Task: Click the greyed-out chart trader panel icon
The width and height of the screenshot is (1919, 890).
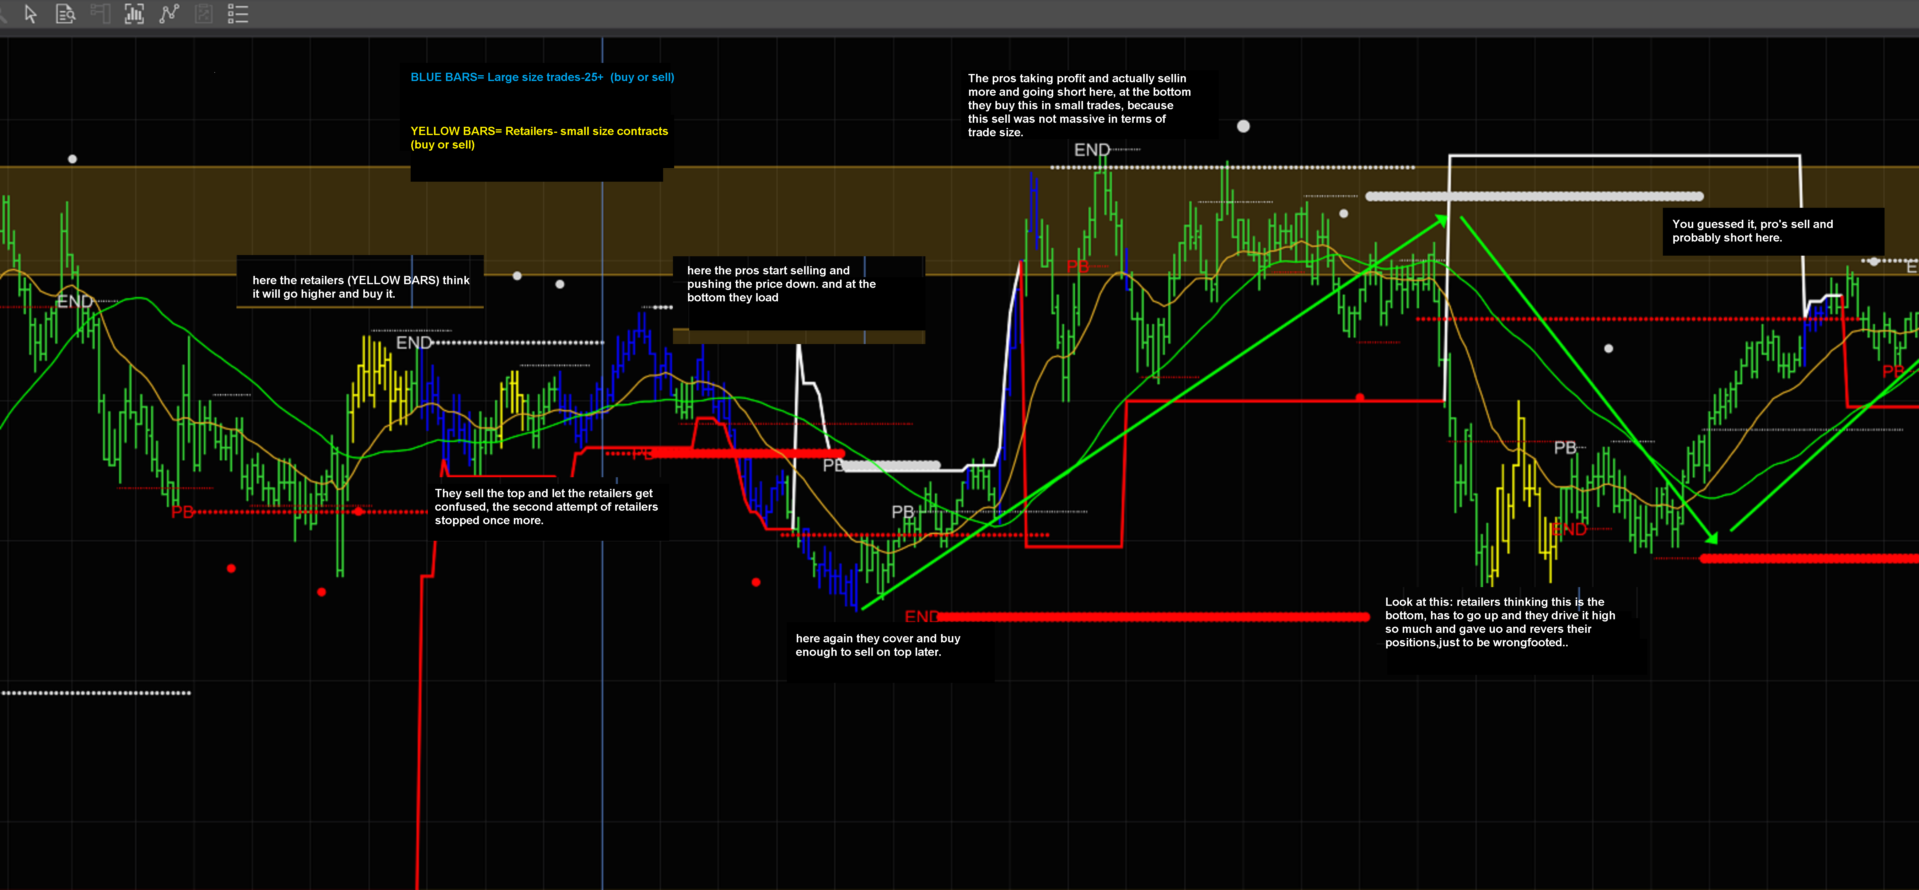Action: 100,14
